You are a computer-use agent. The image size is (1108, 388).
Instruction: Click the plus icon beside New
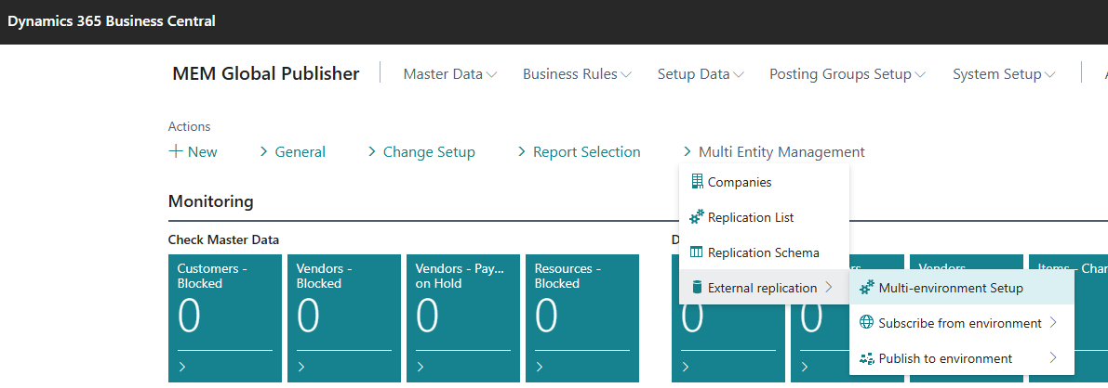pyautogui.click(x=176, y=151)
